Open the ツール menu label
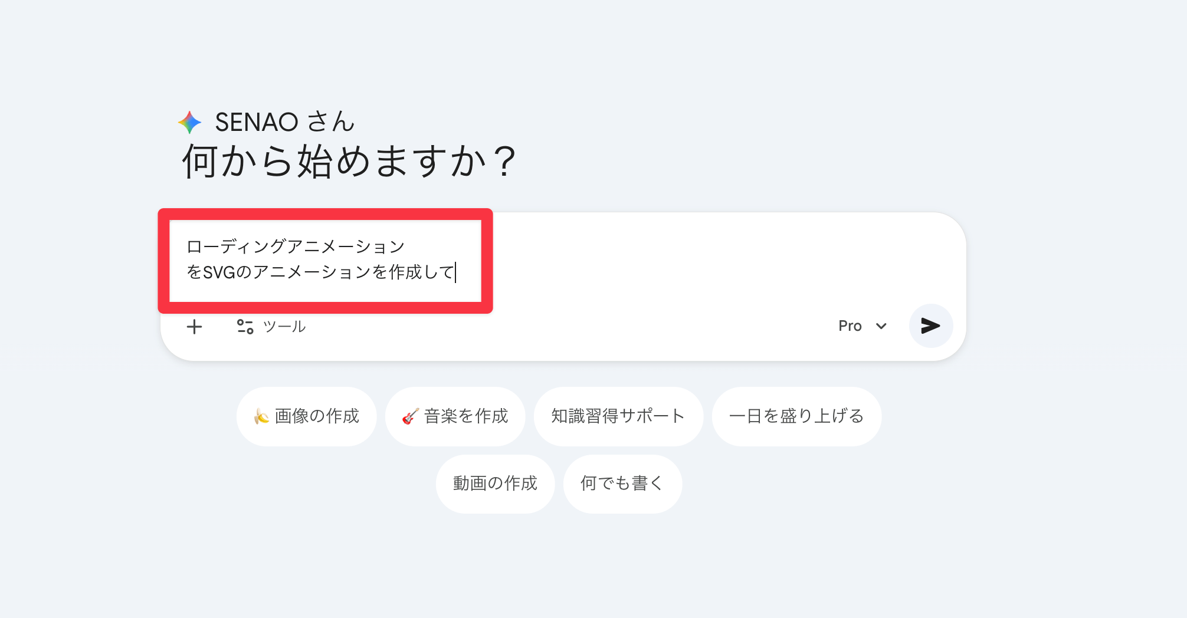This screenshot has height=618, width=1187. coord(284,326)
